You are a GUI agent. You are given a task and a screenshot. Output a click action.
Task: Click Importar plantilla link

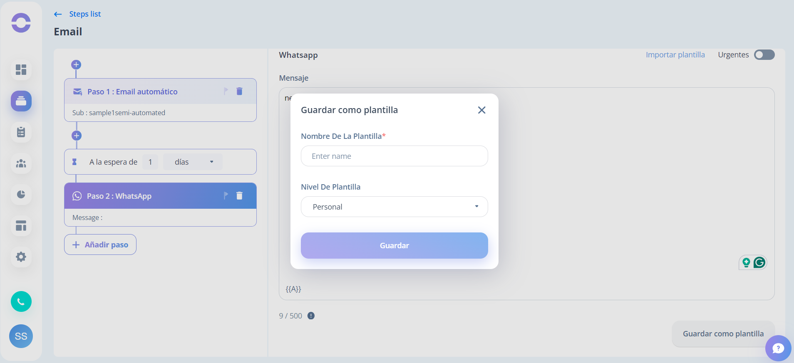pos(675,55)
